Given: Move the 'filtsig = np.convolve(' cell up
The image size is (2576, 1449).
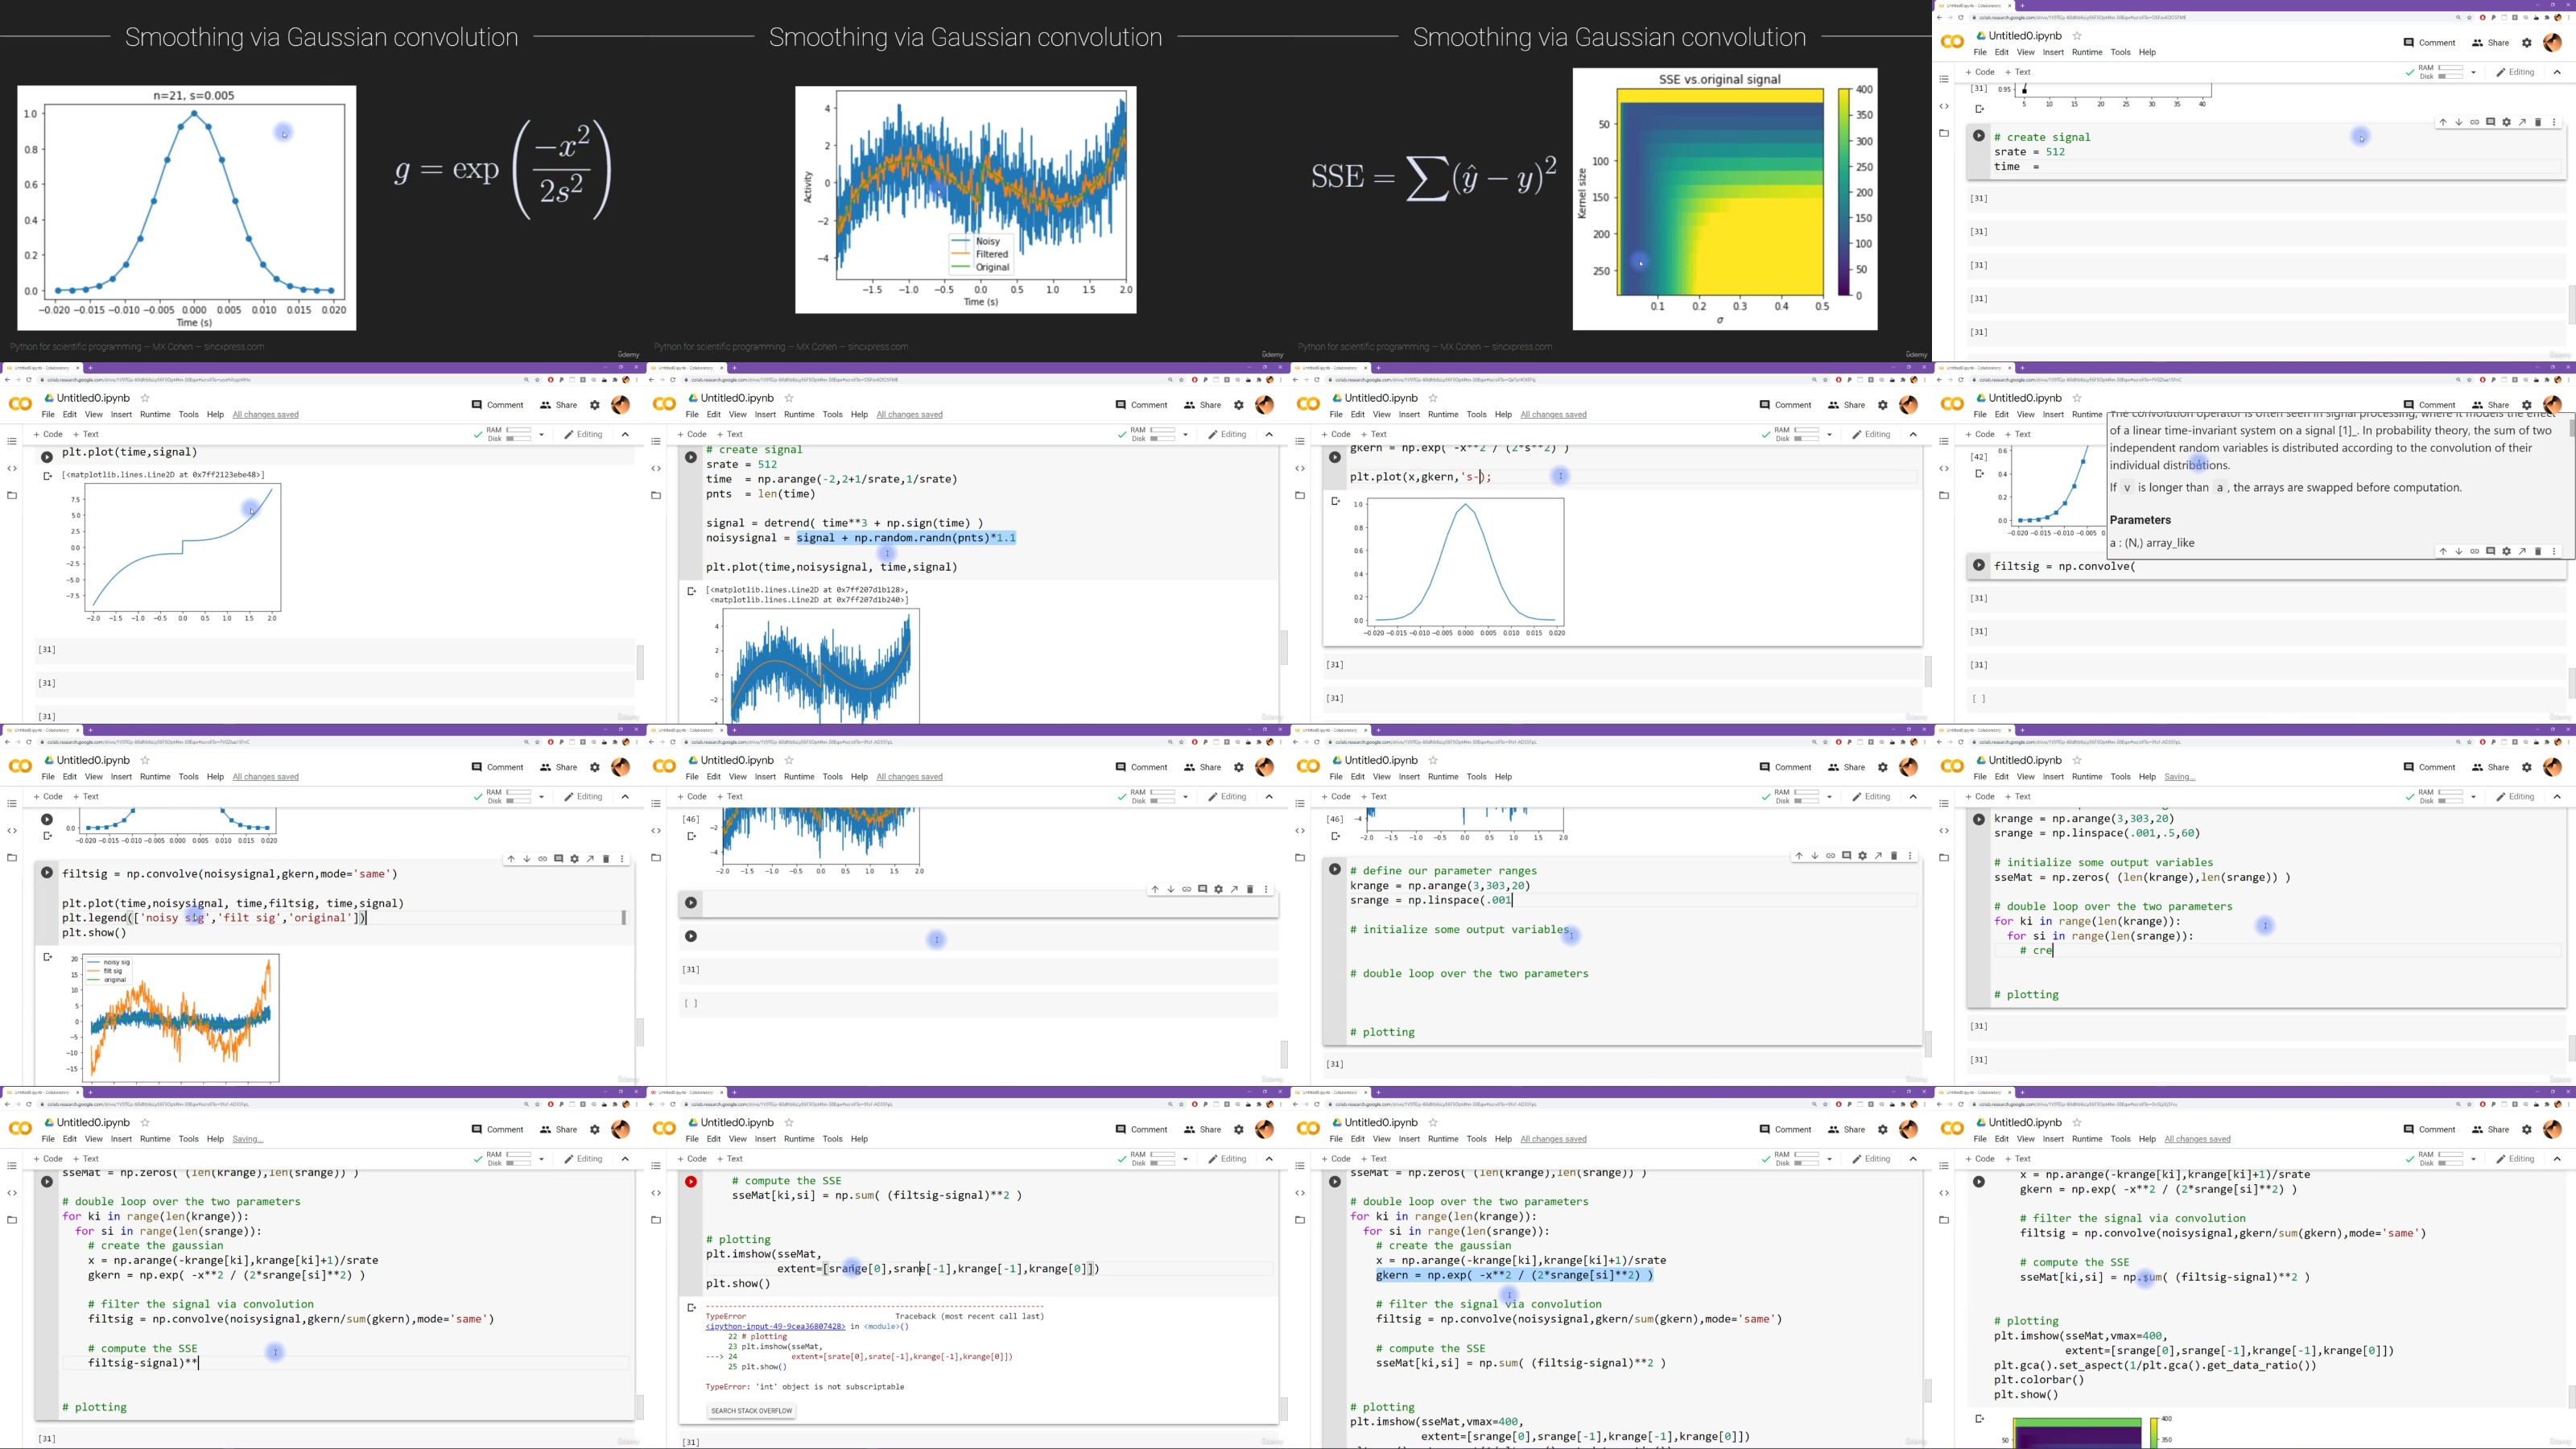Looking at the screenshot, I should (2443, 551).
